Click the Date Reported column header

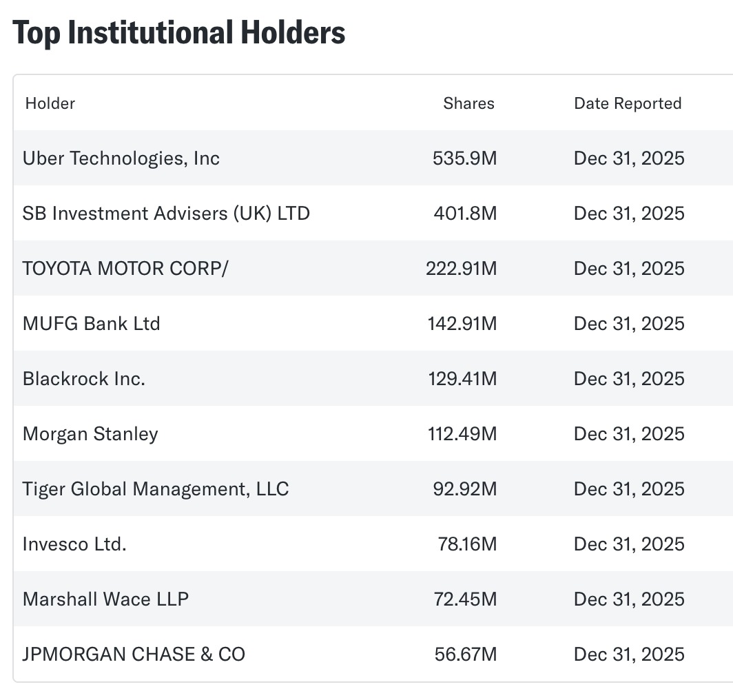[x=628, y=103]
